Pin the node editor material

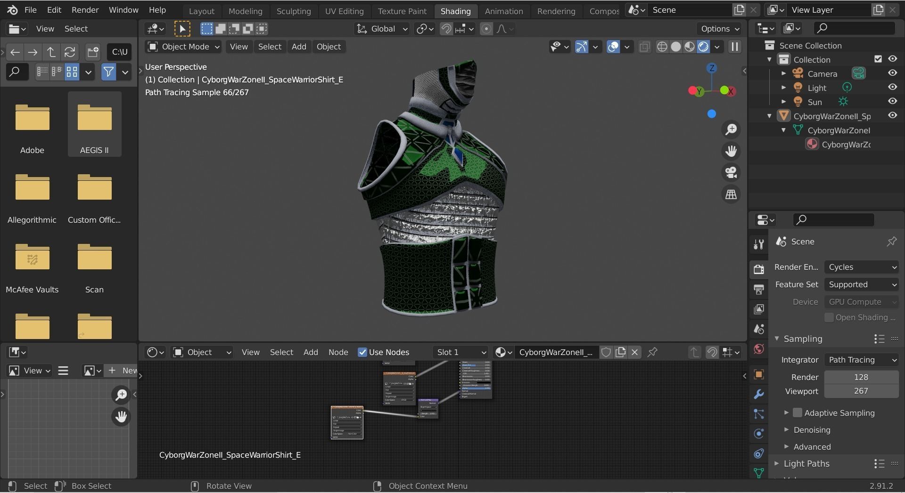[x=652, y=352]
